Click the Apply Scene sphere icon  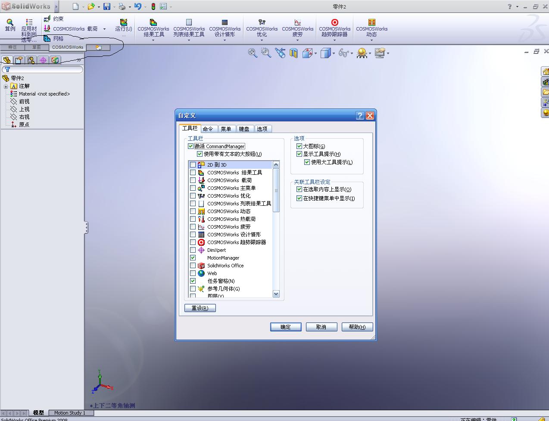tap(362, 53)
